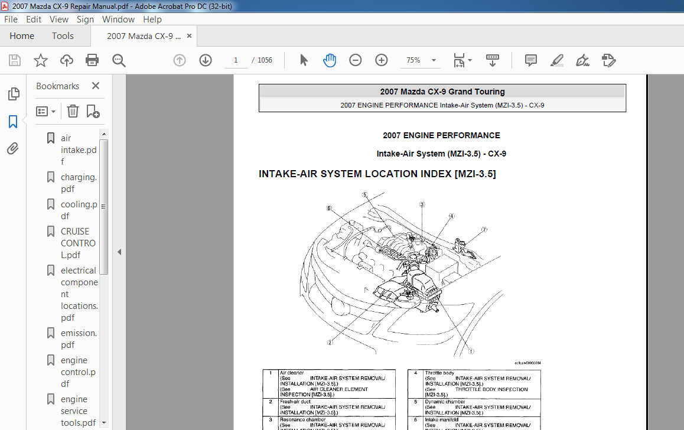Open the attachments paperclip panel
The height and width of the screenshot is (430, 684).
tap(13, 149)
